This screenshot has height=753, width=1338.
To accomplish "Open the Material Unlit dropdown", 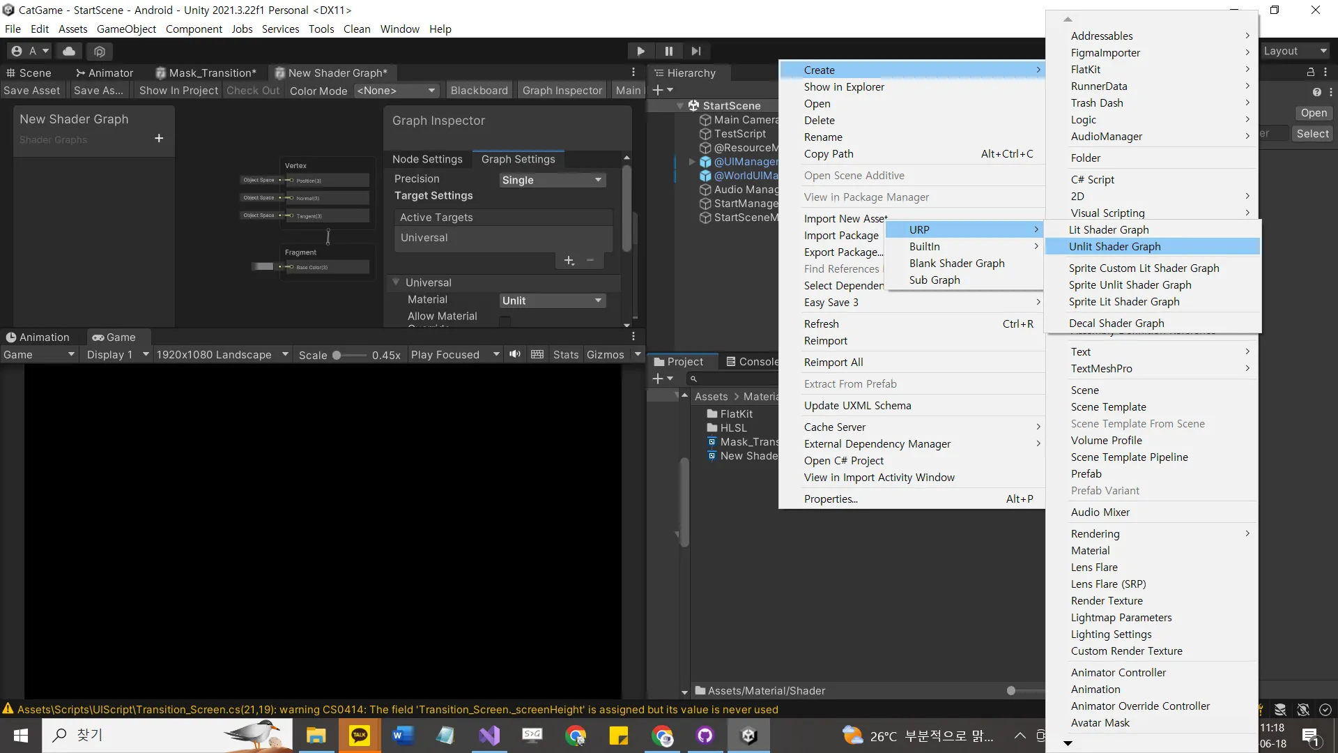I will (552, 301).
